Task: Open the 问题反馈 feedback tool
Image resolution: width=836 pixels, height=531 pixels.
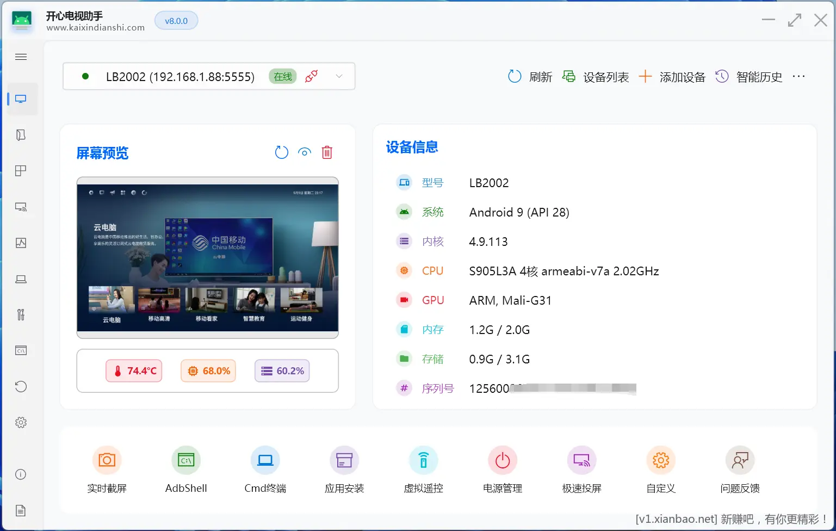Action: (x=740, y=469)
